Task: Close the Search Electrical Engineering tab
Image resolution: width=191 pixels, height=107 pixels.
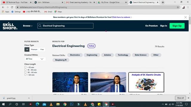Action: tap(158, 2)
